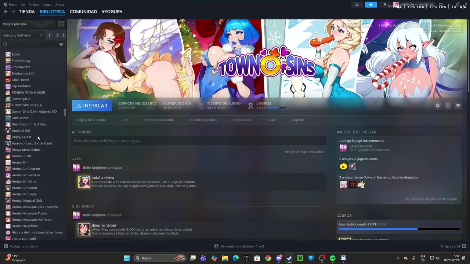470x264 pixels.
Task: Click the activity comment input field
Action: [199, 140]
